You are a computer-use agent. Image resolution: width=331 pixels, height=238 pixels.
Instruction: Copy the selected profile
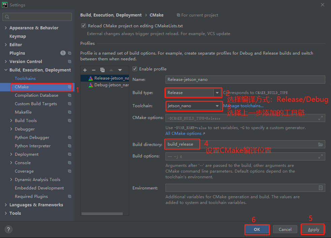[102, 70]
